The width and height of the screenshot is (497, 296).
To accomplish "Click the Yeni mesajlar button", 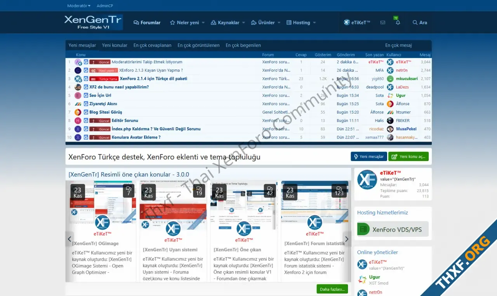I will [369, 157].
